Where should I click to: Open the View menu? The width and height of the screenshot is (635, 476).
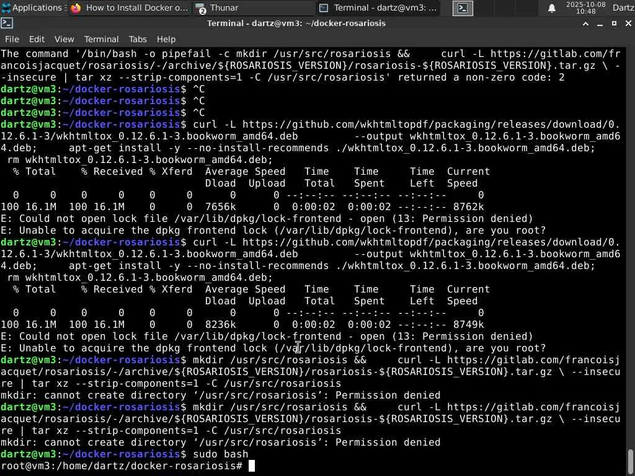pos(64,39)
